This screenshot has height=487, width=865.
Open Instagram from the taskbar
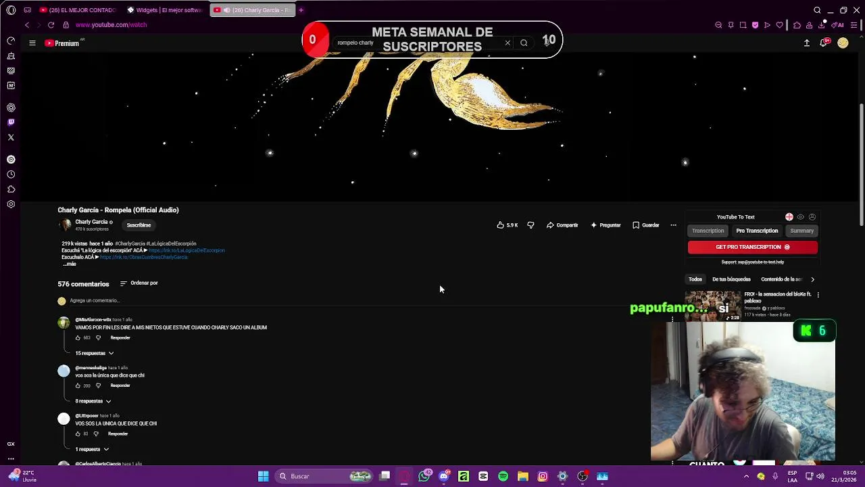tap(542, 476)
